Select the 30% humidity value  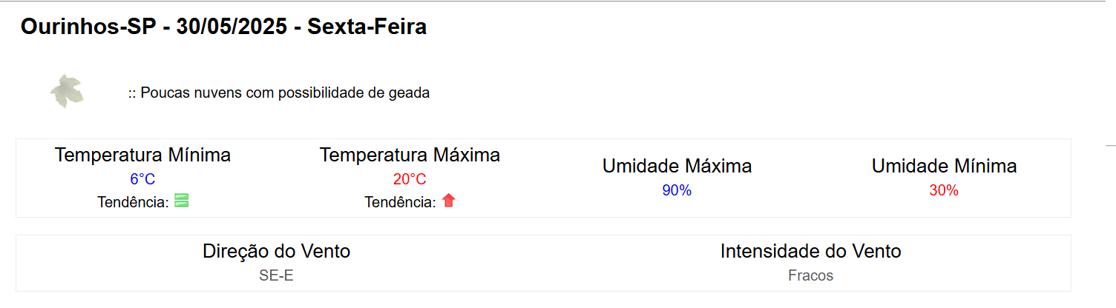tap(944, 191)
